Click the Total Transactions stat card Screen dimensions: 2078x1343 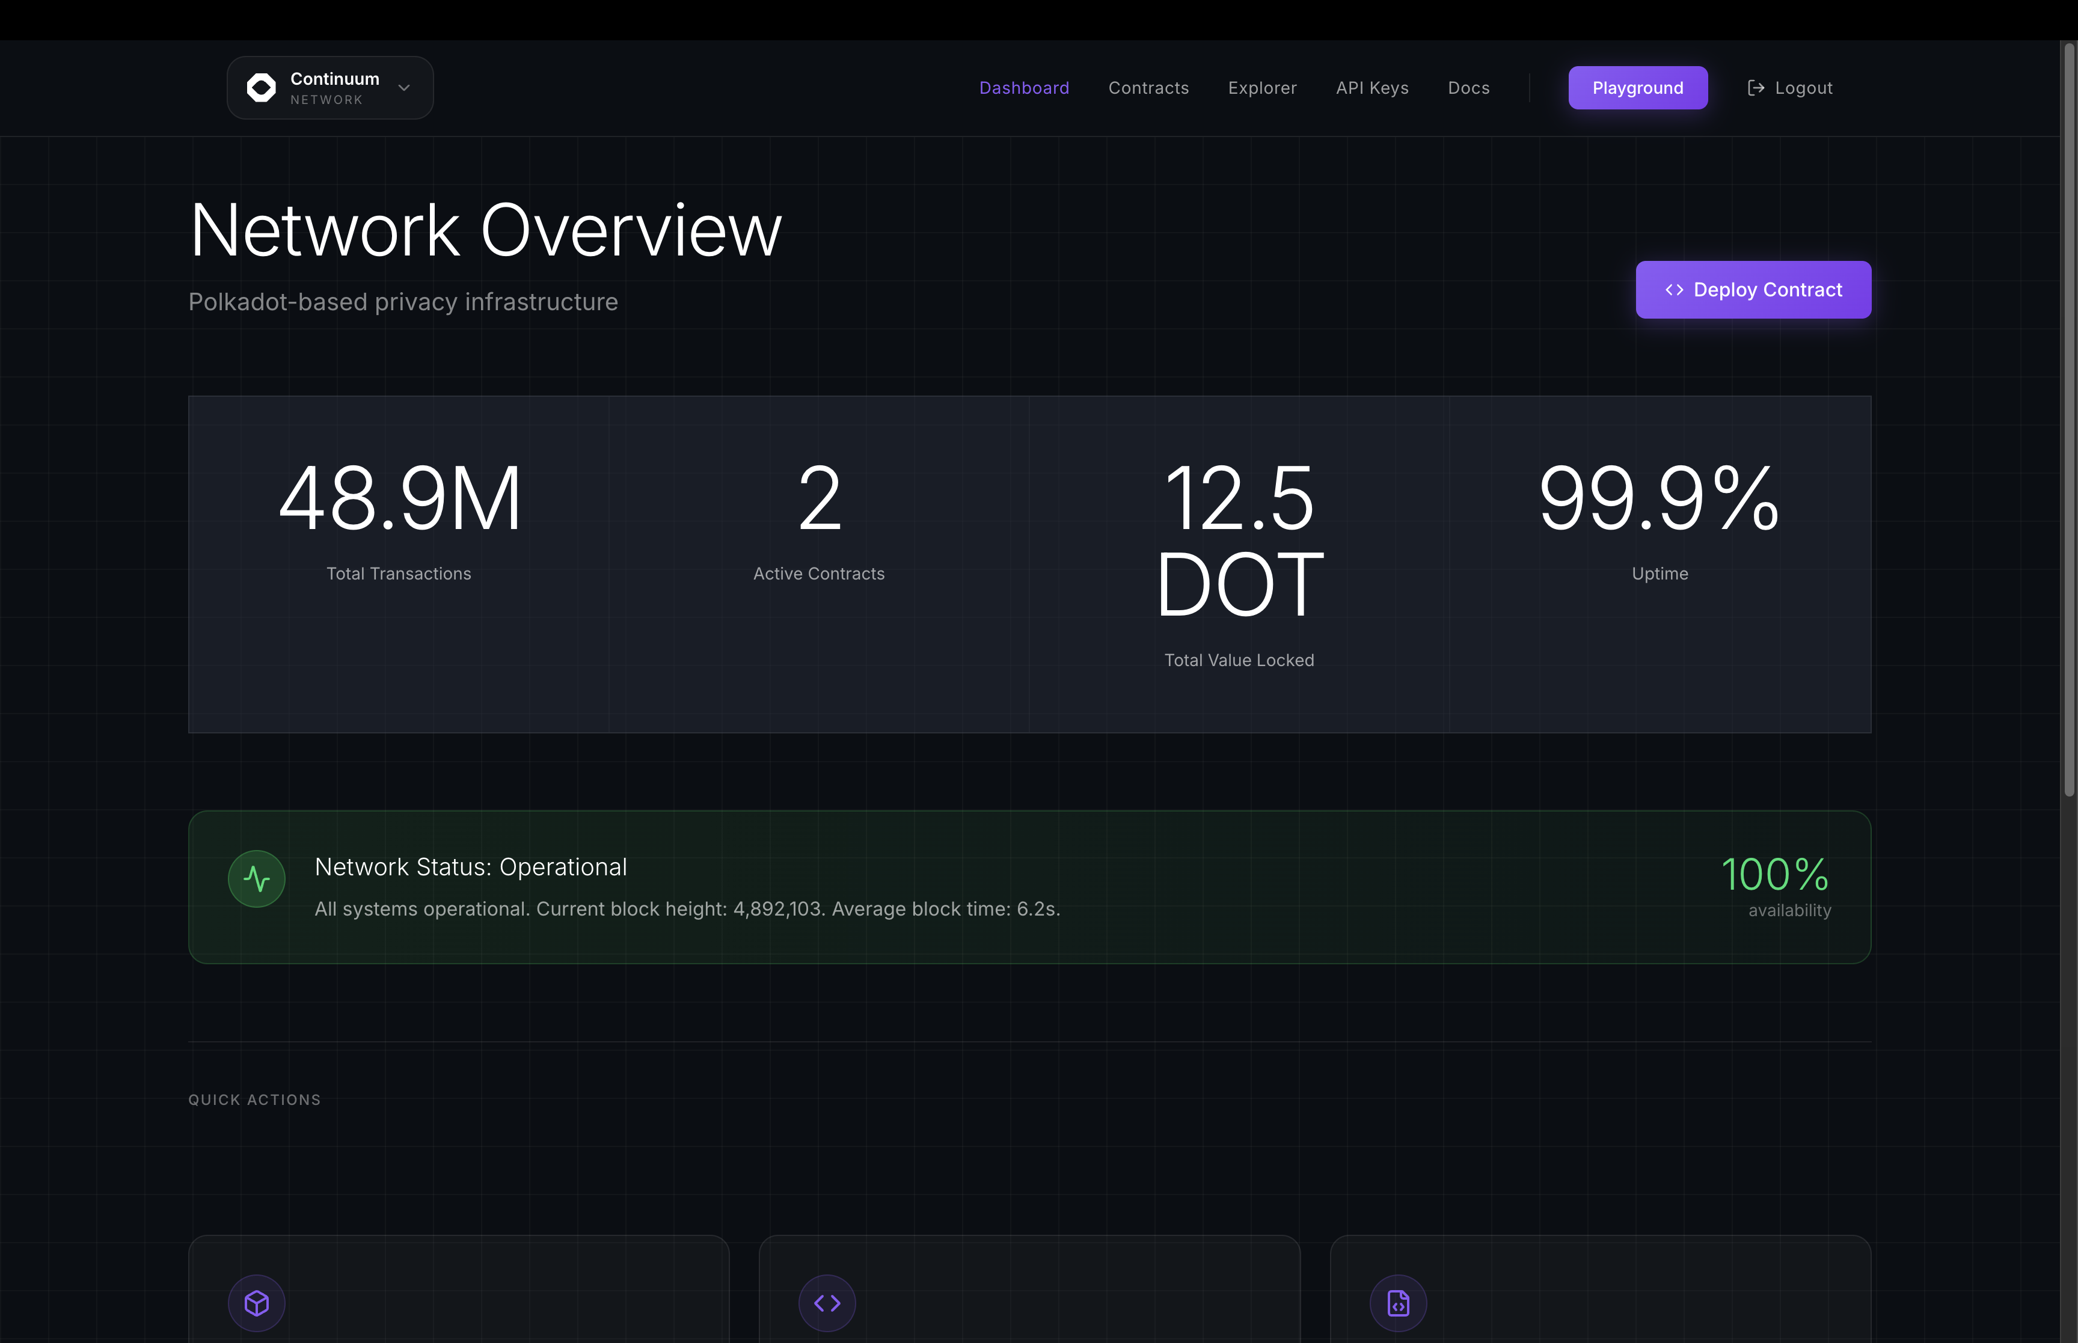(399, 563)
